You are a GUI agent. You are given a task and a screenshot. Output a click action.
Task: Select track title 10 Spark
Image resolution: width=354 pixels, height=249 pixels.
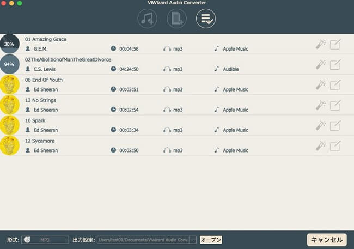click(35, 120)
